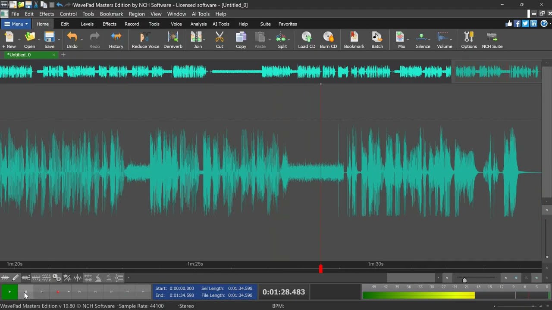Adjust the status bar volume slider
Screen dimensions: 552x310
click(533, 306)
